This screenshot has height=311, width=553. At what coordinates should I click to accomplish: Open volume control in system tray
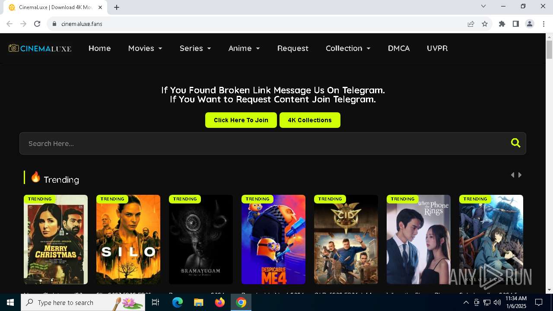coord(497,302)
